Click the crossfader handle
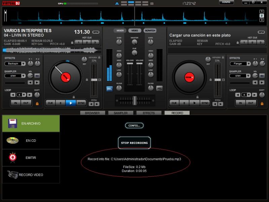The width and height of the screenshot is (269, 202). pyautogui.click(x=135, y=100)
